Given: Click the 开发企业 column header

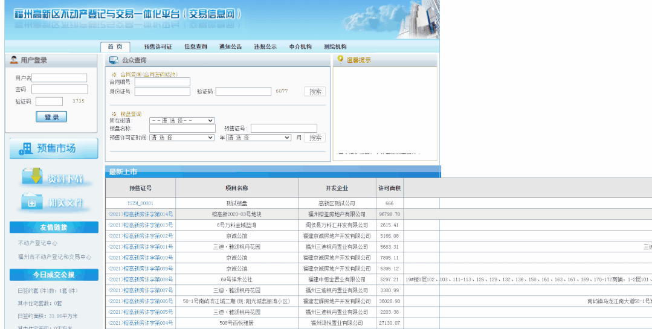Looking at the screenshot, I should coord(337,188).
